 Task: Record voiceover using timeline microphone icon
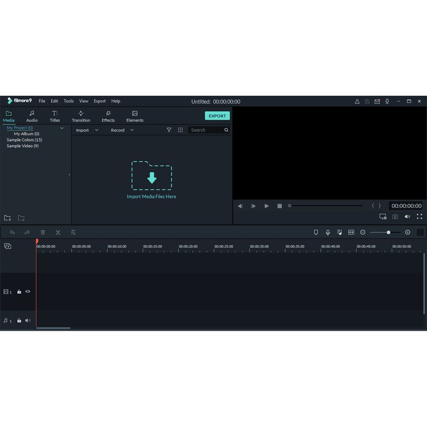[x=328, y=232]
